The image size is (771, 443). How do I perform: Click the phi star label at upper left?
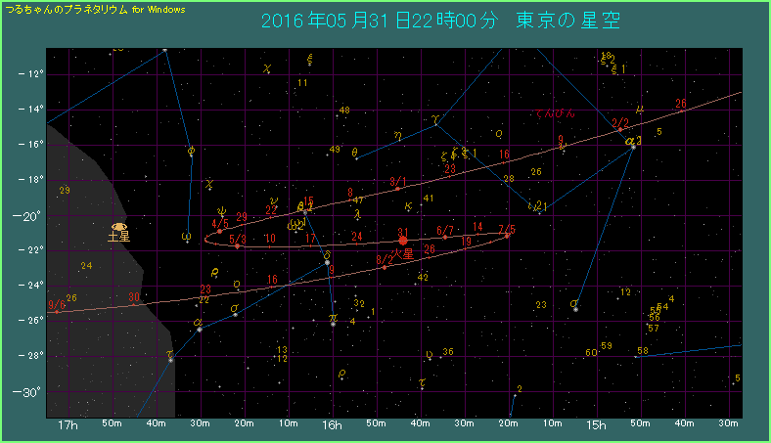[191, 152]
